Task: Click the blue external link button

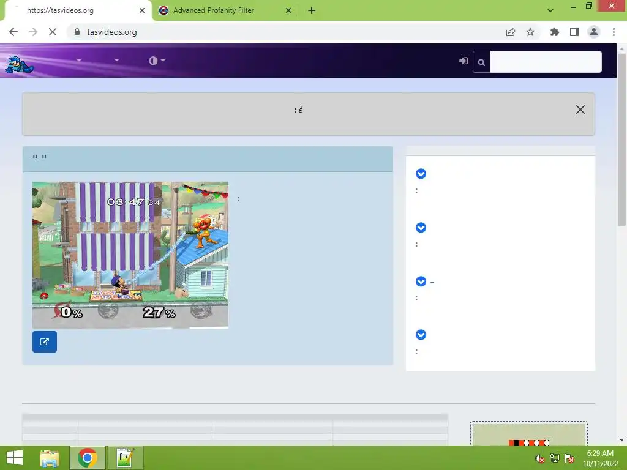Action: click(44, 341)
